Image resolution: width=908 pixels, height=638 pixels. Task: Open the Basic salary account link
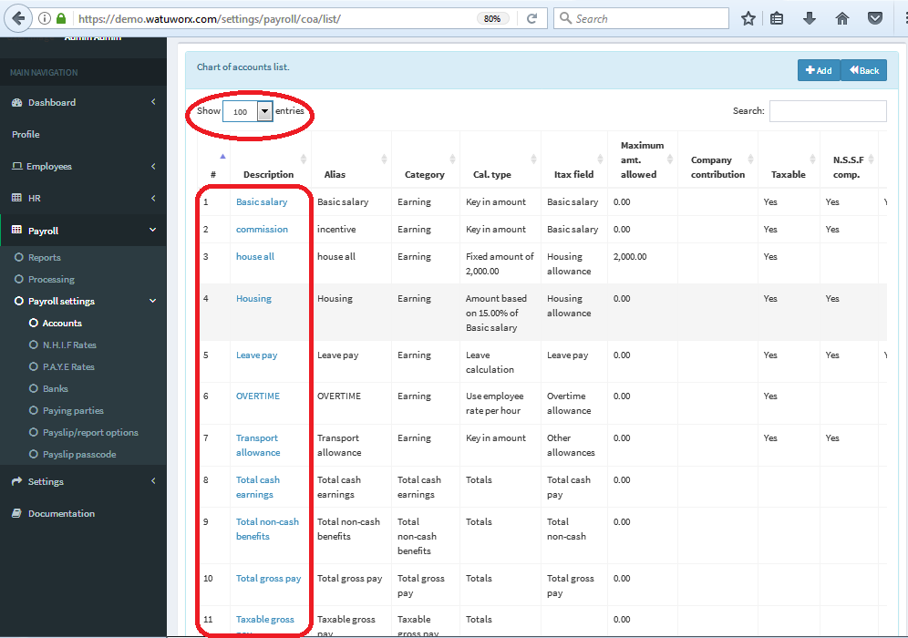click(261, 201)
